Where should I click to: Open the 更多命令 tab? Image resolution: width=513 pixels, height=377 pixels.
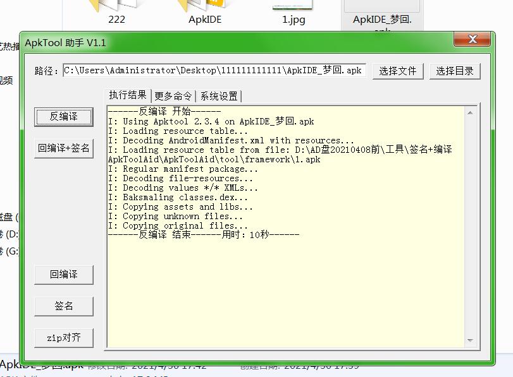(x=173, y=96)
